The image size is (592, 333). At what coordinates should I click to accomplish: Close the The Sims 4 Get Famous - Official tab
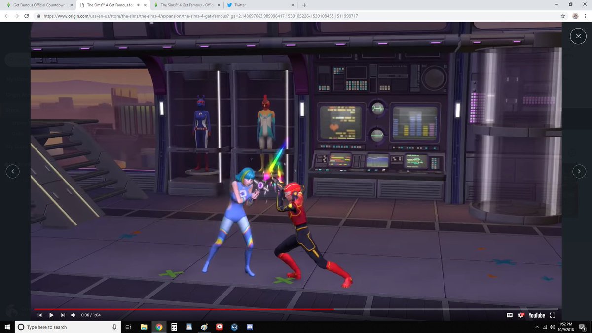219,5
